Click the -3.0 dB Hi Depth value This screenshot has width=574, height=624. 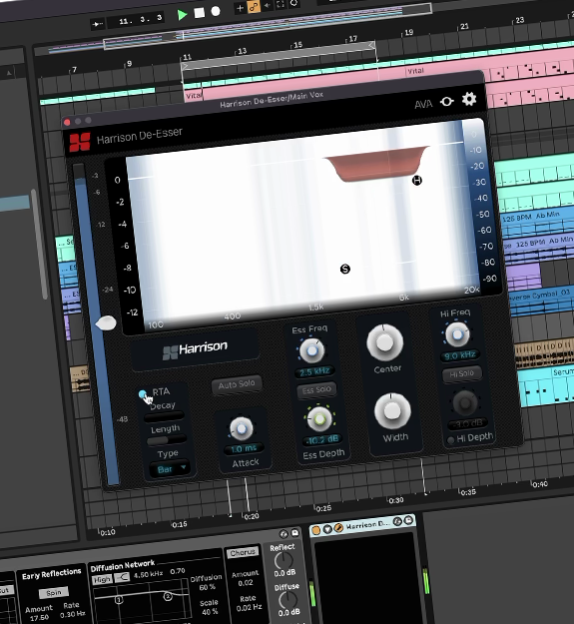point(468,423)
